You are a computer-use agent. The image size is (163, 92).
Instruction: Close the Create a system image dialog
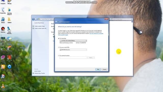(x=106, y=19)
